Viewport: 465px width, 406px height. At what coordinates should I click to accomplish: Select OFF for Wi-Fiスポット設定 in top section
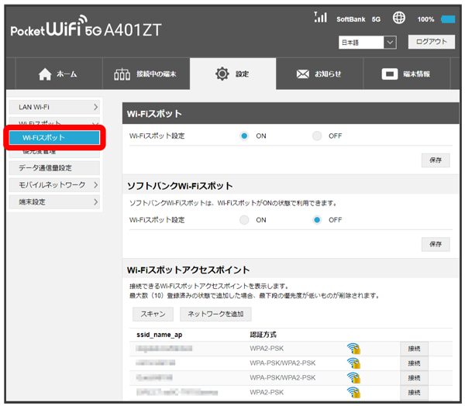[317, 136]
